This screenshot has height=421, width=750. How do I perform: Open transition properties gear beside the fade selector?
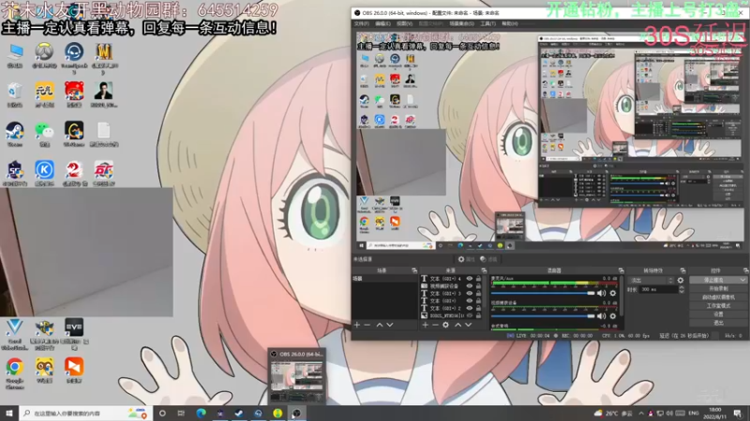tap(681, 280)
